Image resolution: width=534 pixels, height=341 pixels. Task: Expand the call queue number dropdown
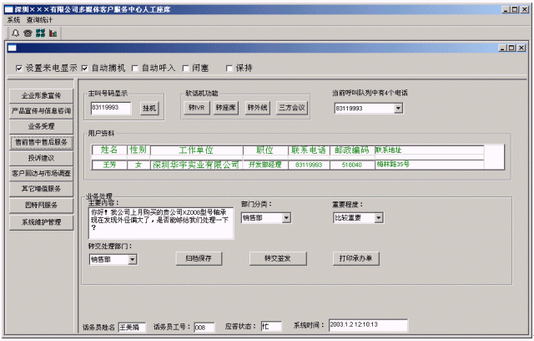pyautogui.click(x=398, y=108)
